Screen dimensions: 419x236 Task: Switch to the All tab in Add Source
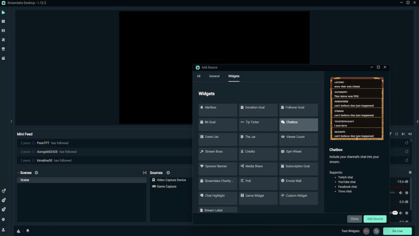[198, 76]
